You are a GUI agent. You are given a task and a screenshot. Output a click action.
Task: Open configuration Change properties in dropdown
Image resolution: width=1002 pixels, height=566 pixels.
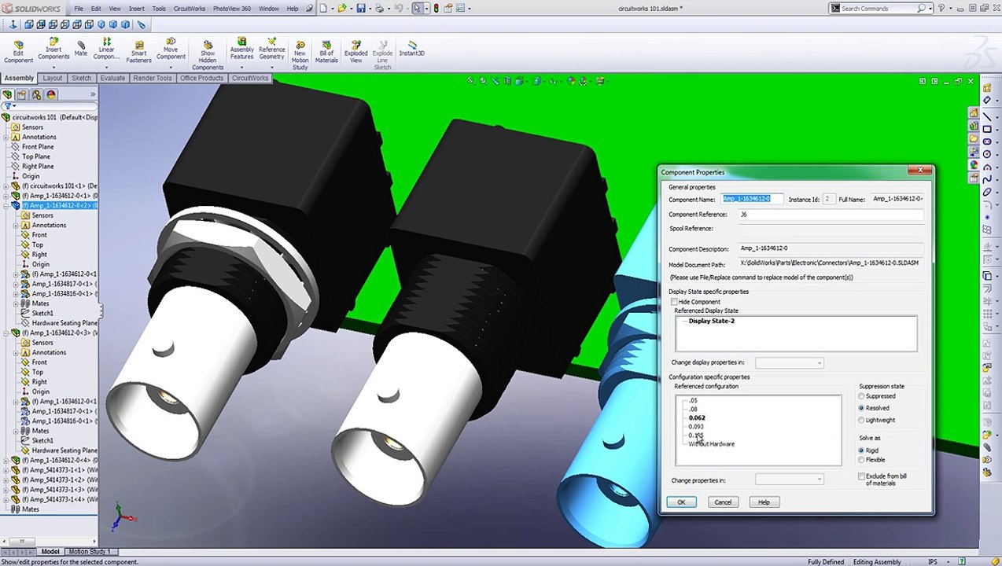[x=790, y=480]
